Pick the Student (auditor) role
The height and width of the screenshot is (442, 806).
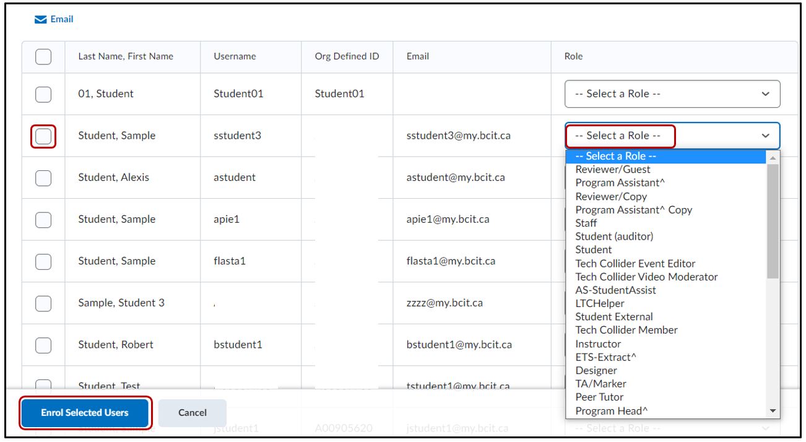tap(613, 236)
